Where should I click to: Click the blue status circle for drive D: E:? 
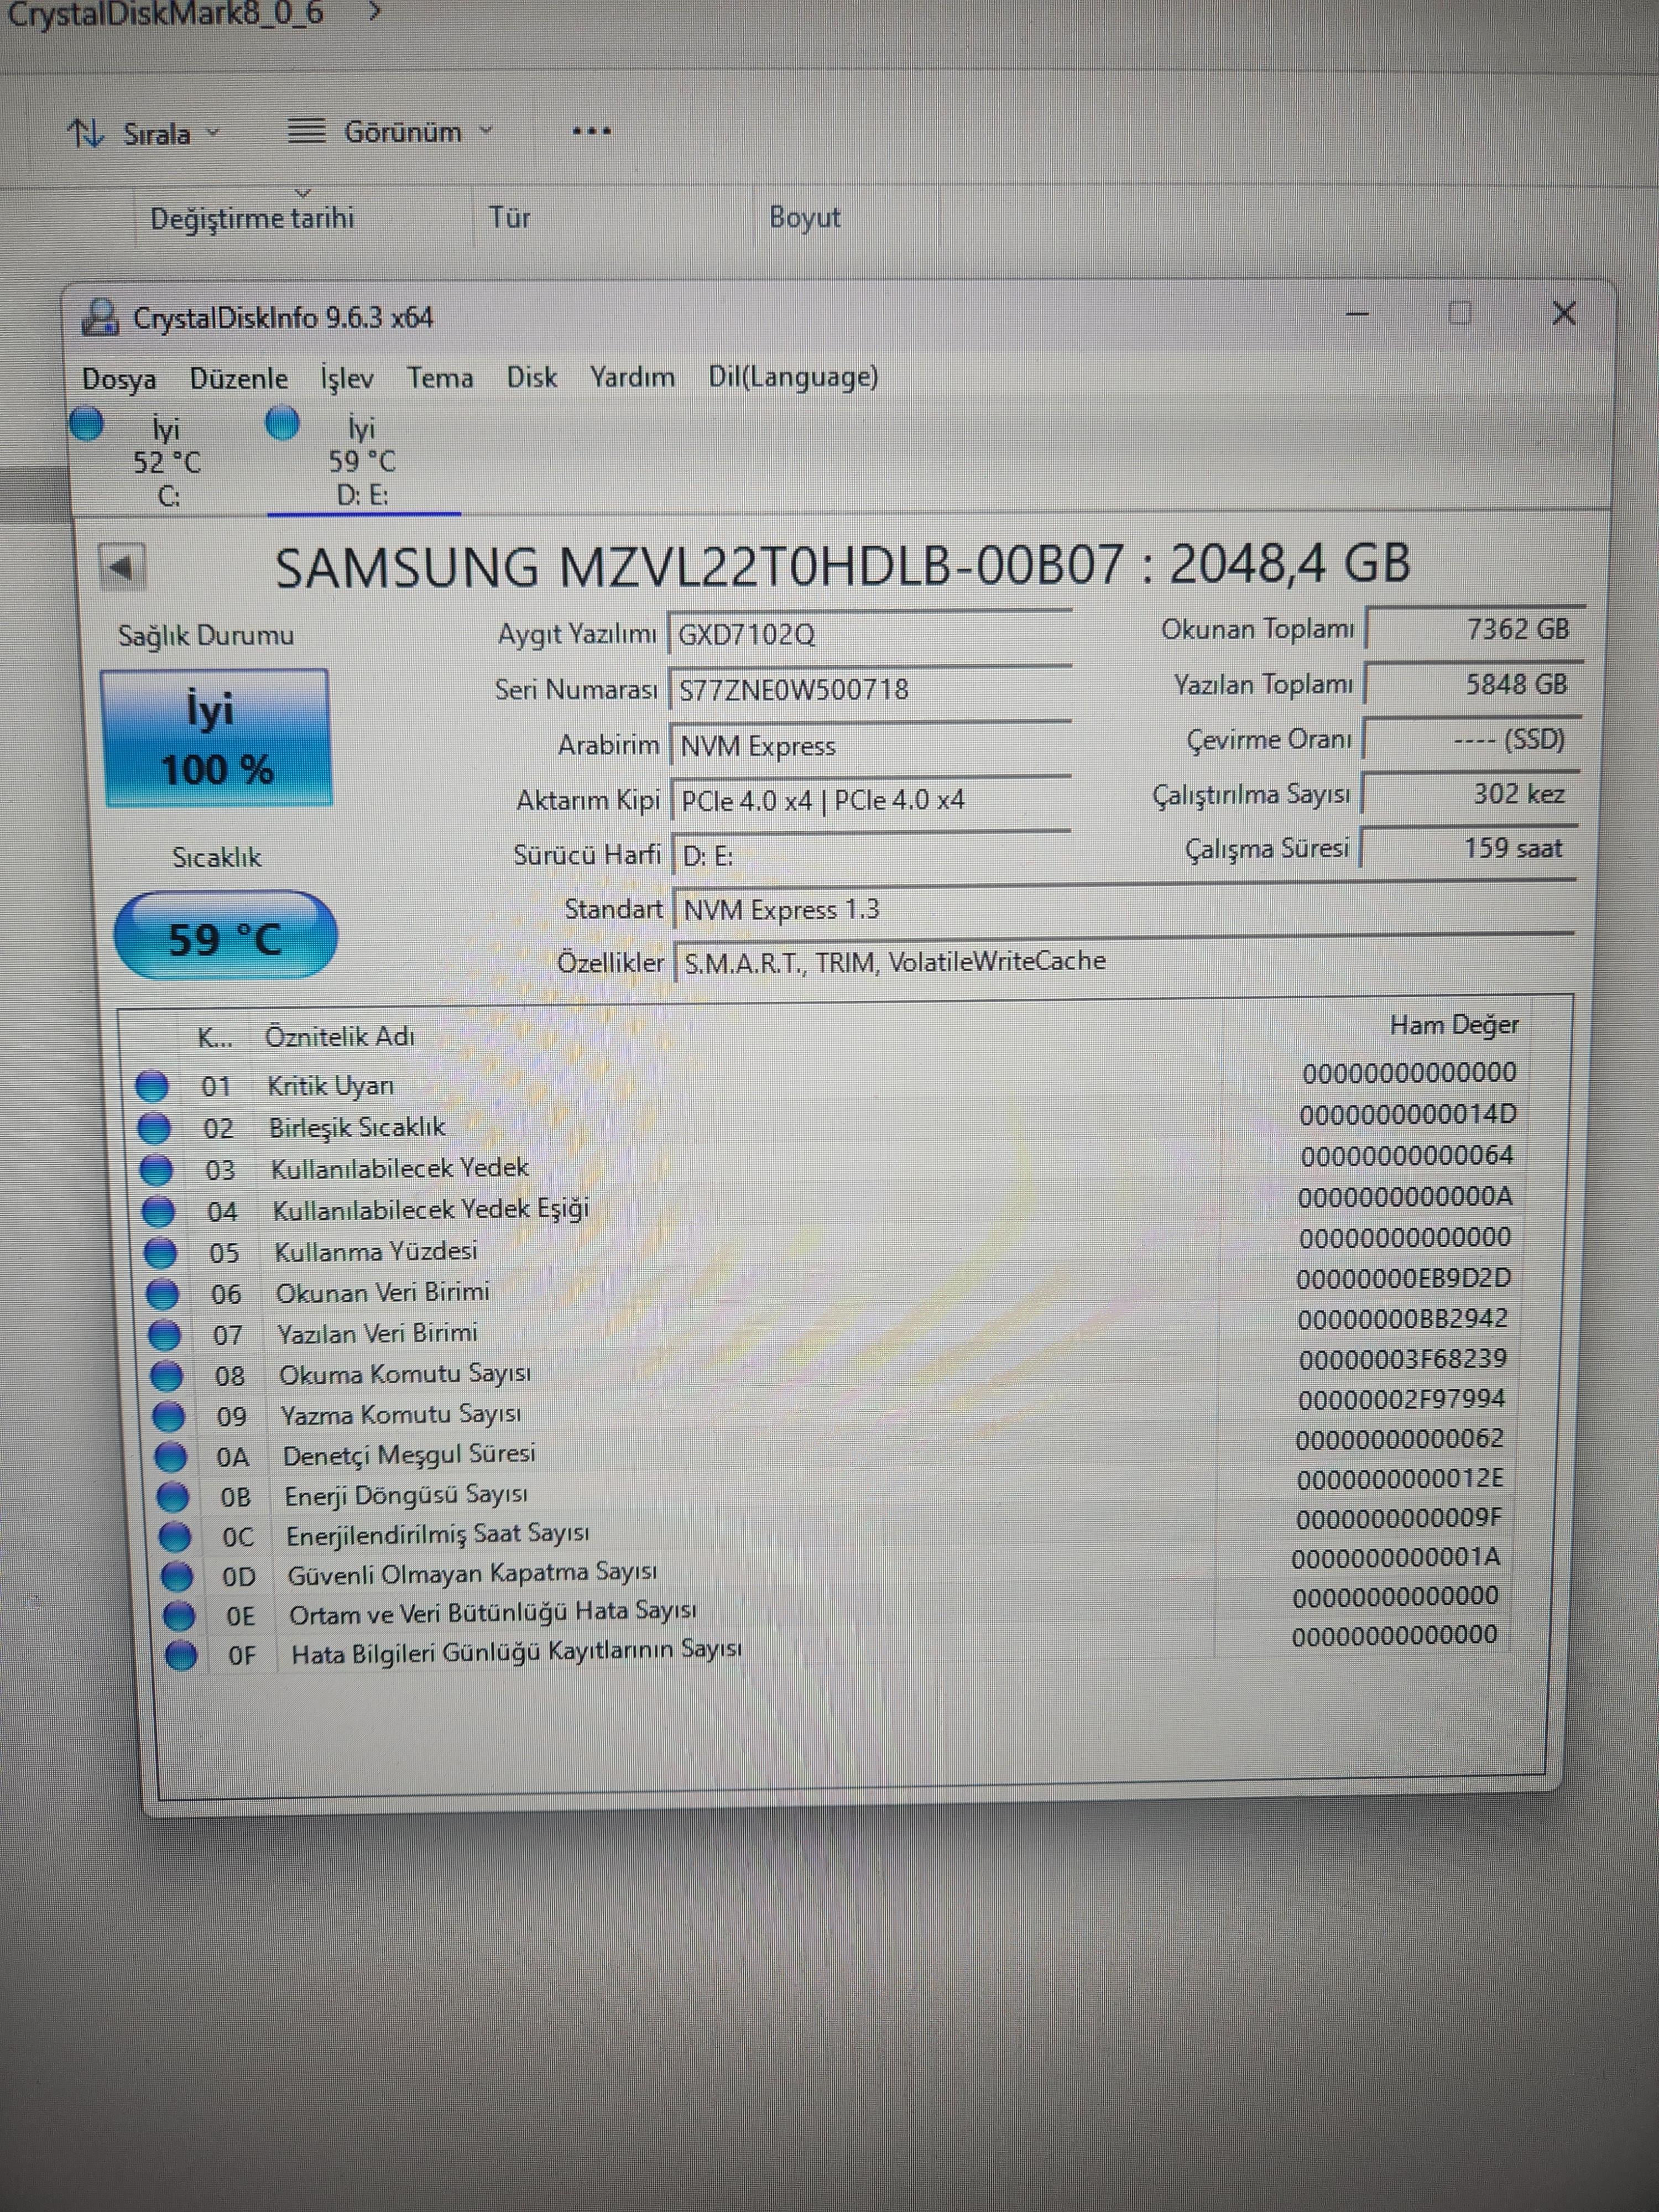(x=282, y=422)
